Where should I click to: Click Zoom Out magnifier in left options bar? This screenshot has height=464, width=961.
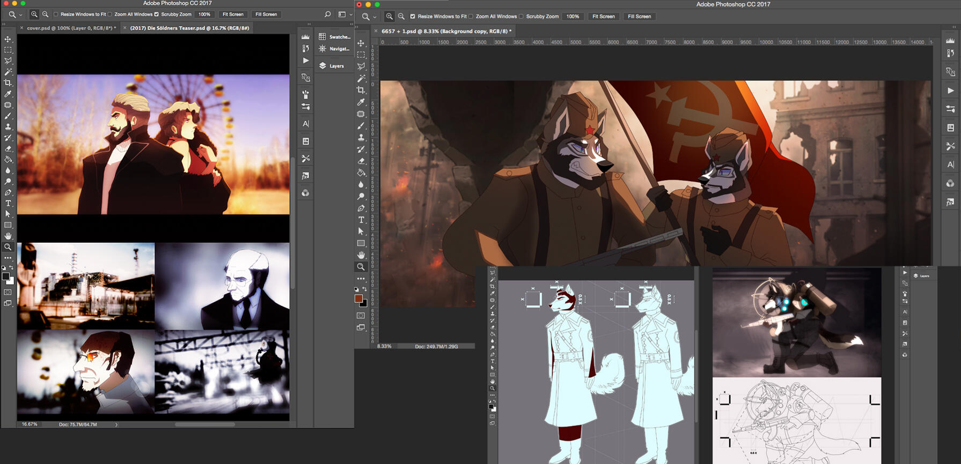[x=46, y=14]
